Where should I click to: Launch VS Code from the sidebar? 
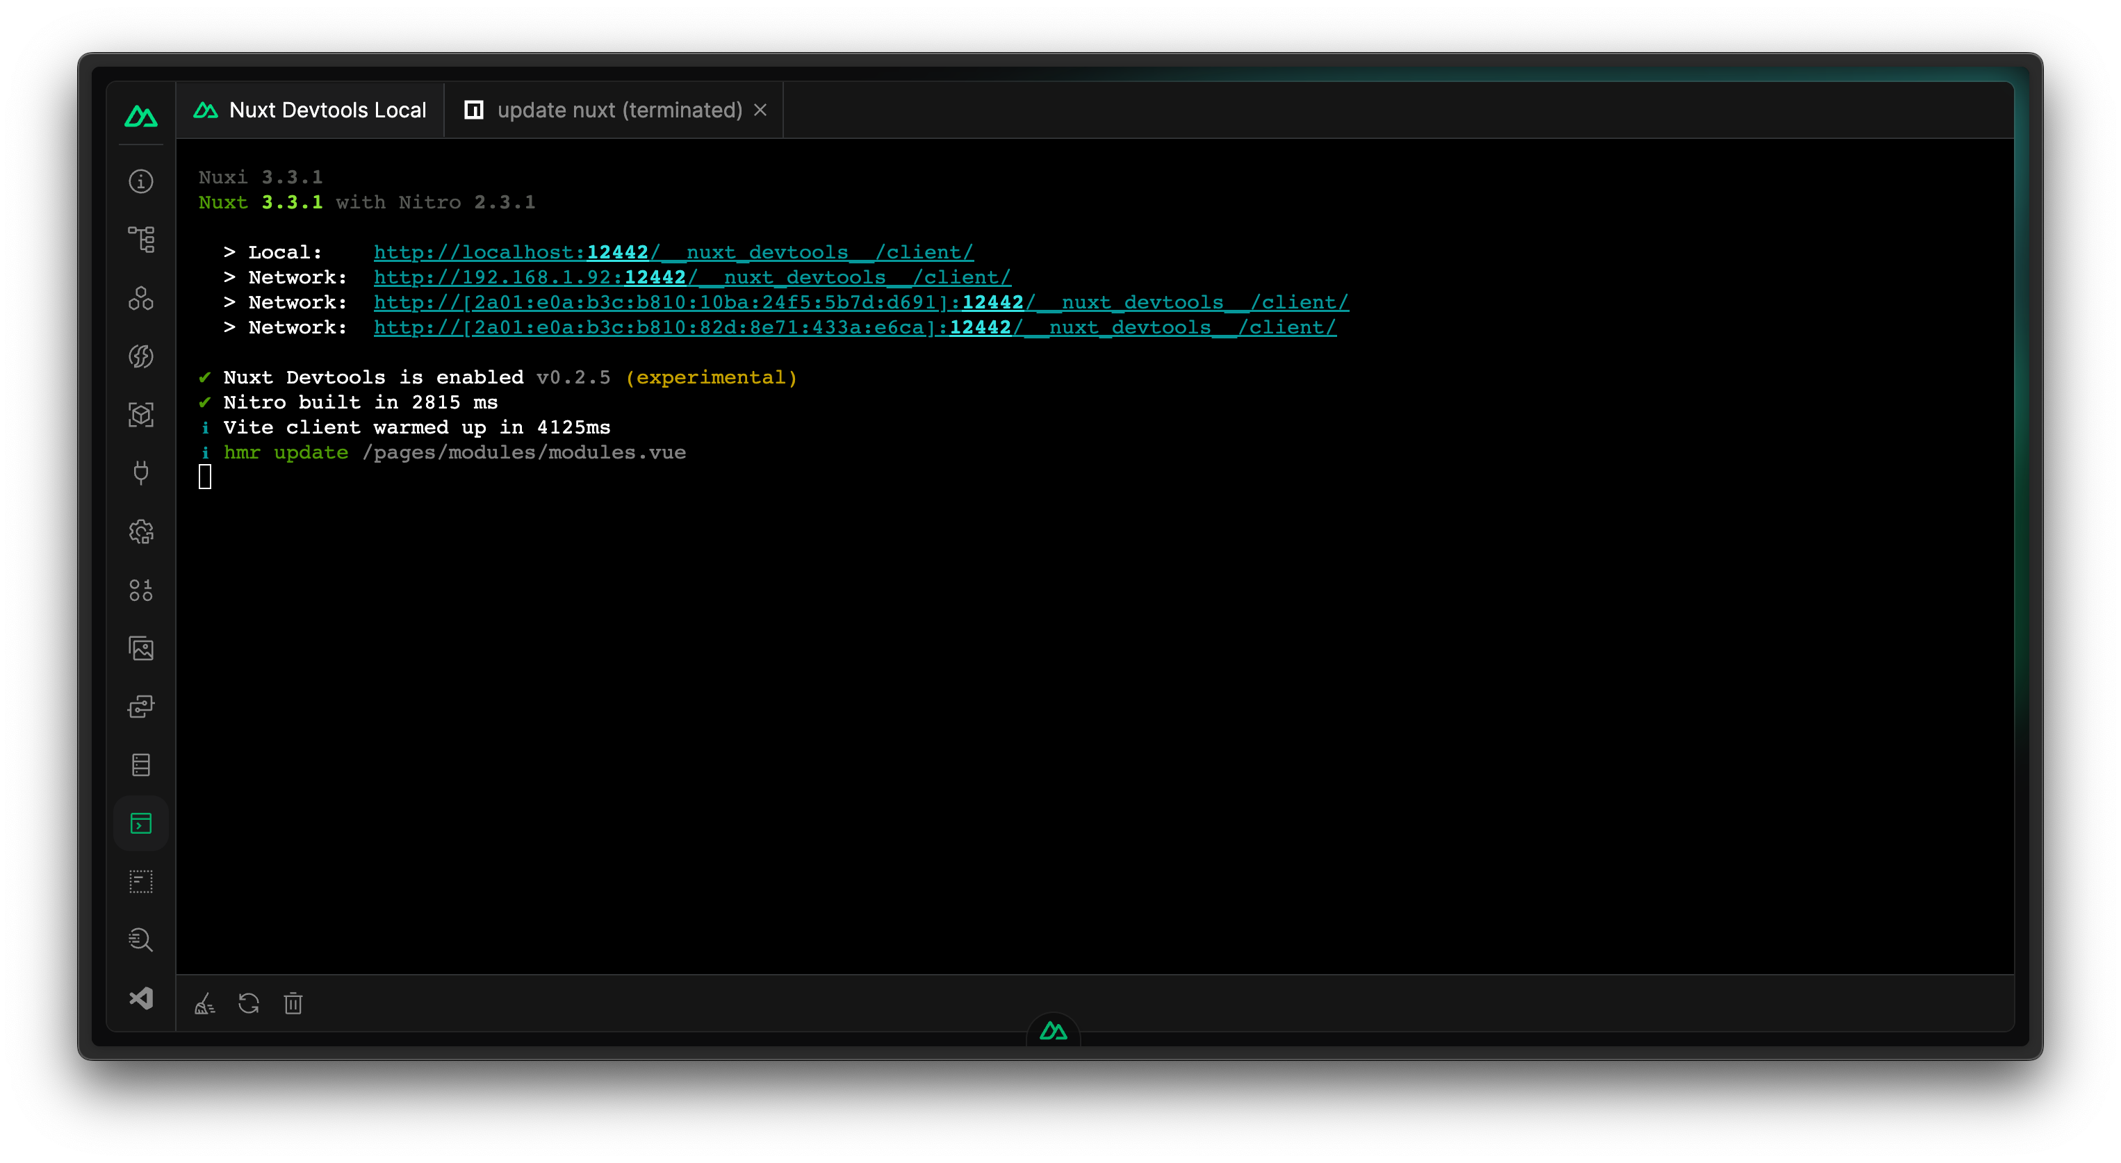click(x=141, y=998)
